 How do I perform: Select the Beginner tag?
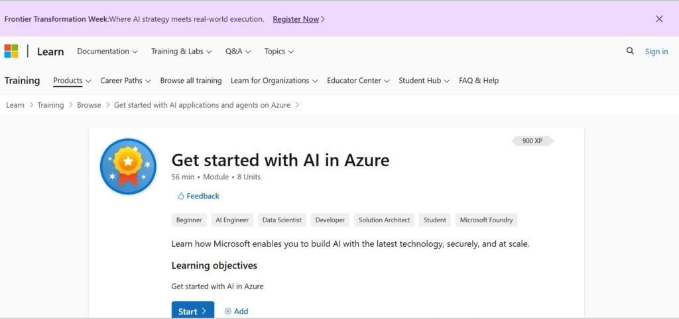click(189, 220)
